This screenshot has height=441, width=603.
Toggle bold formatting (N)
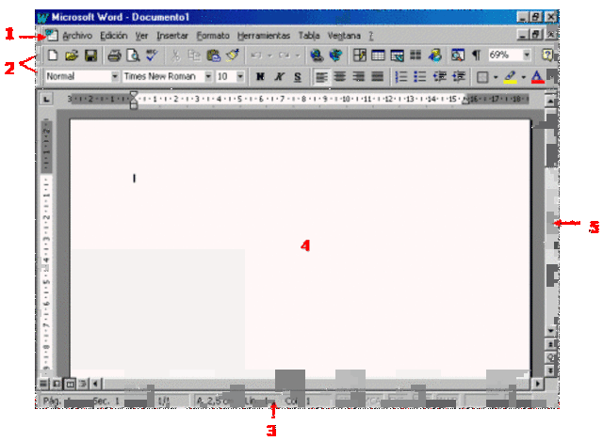coord(260,77)
